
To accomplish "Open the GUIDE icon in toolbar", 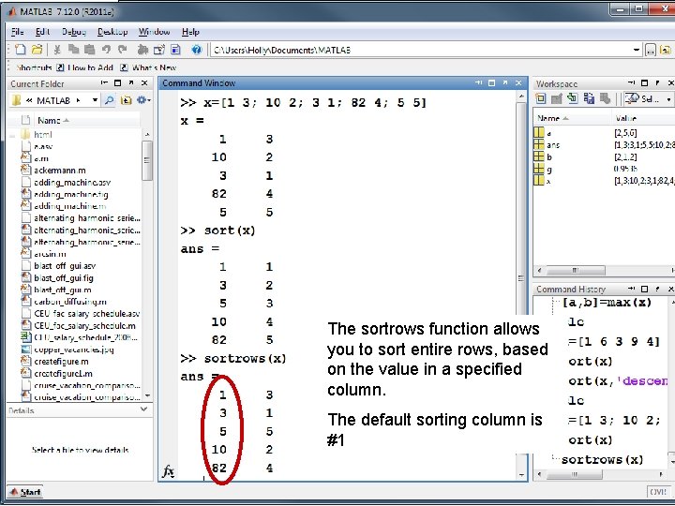I will [x=159, y=50].
